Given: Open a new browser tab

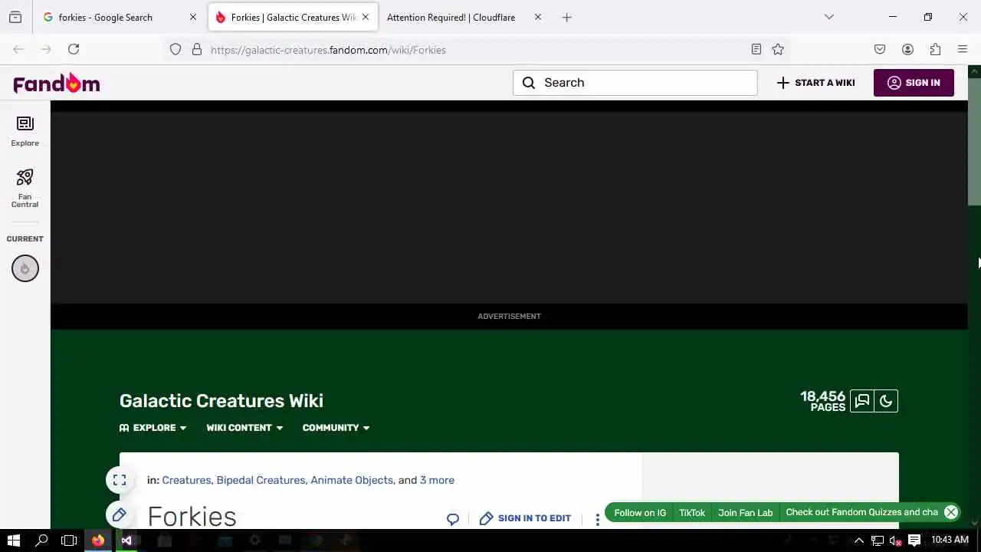Looking at the screenshot, I should click(567, 17).
